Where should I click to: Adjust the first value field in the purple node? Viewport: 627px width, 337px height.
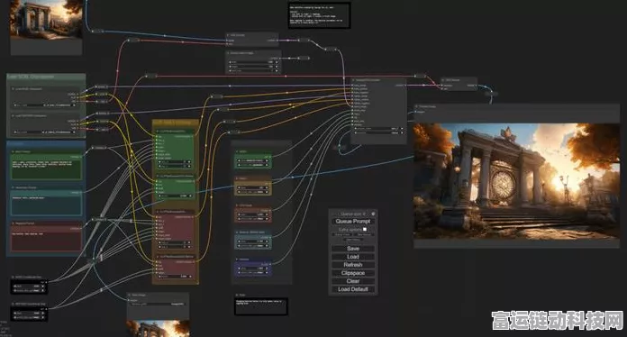tap(253, 269)
